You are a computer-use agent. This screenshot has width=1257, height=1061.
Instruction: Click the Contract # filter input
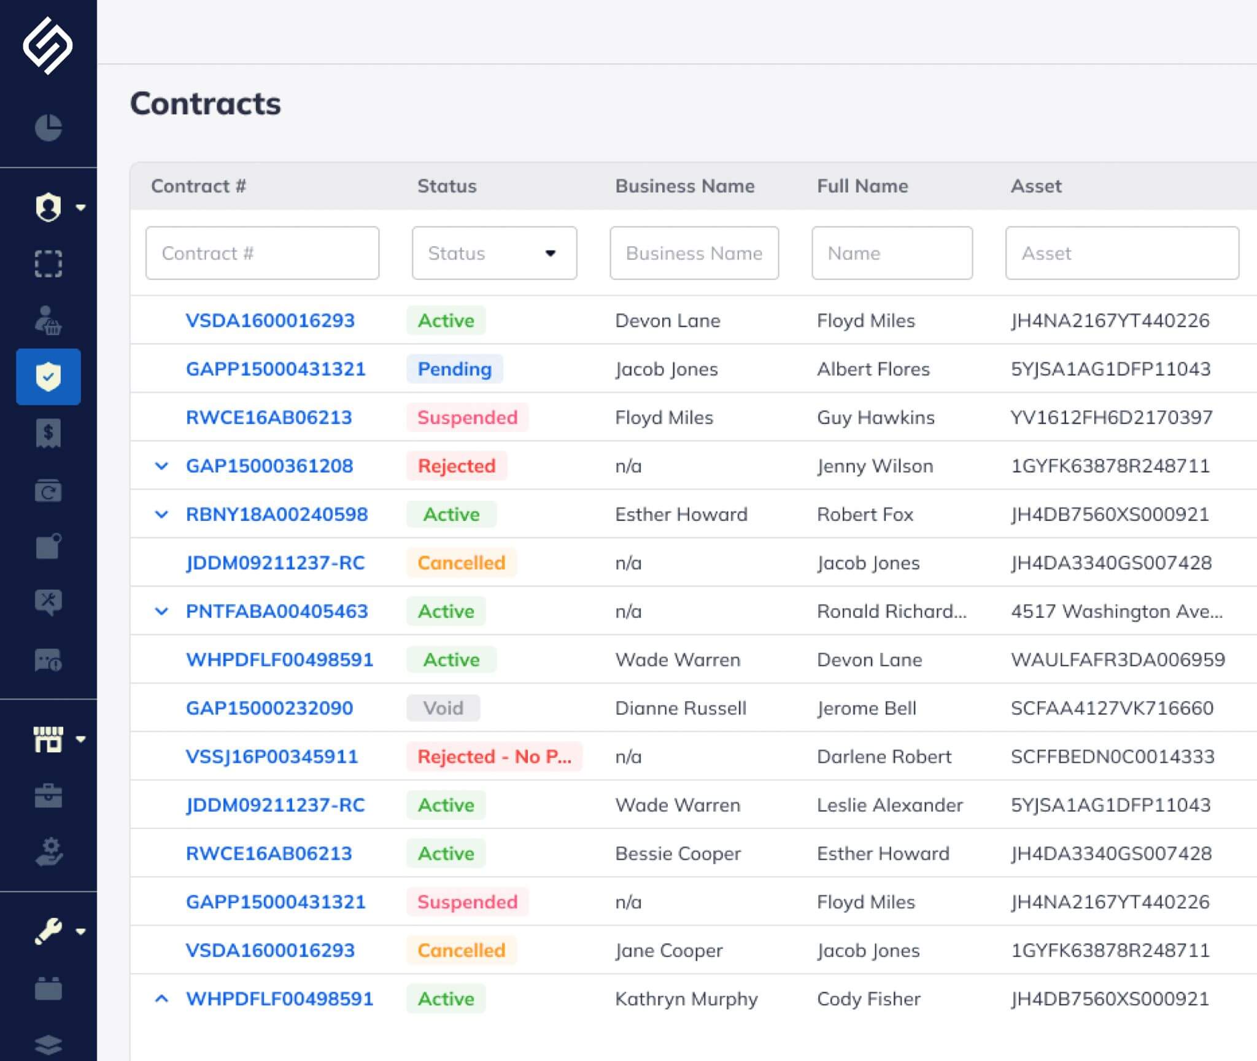[262, 253]
